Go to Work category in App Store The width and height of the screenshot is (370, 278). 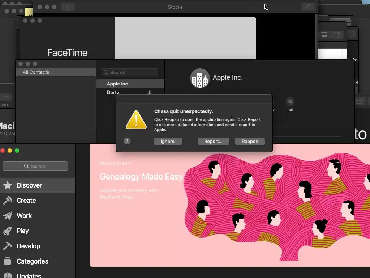(x=38, y=216)
